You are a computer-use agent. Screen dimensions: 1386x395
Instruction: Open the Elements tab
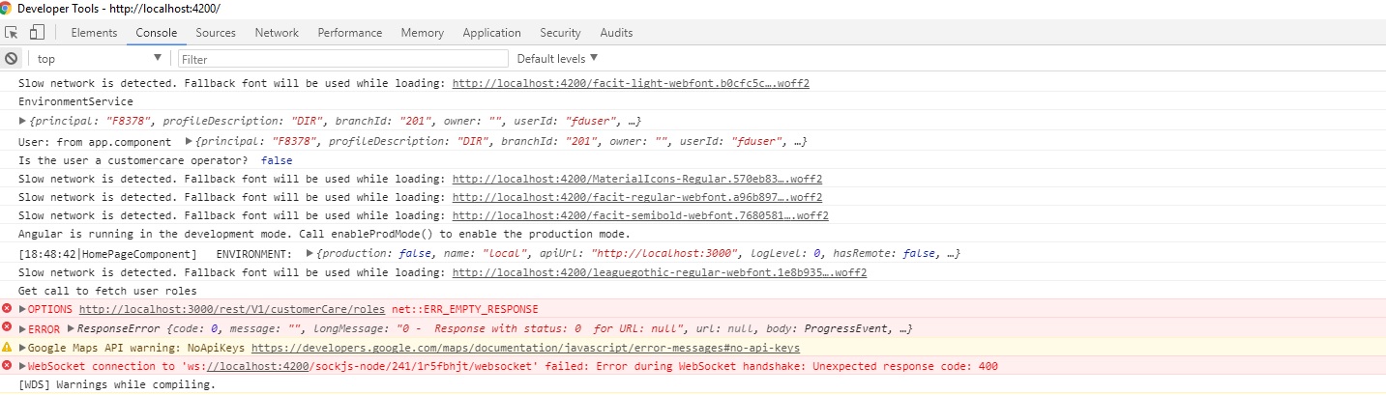click(94, 33)
